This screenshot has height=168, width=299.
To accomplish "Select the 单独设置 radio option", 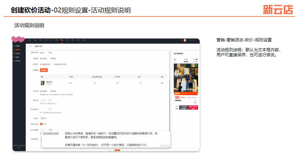I will (x=50, y=59).
